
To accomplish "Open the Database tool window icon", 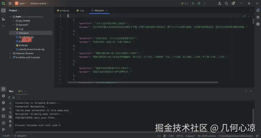I will click(x=258, y=24).
